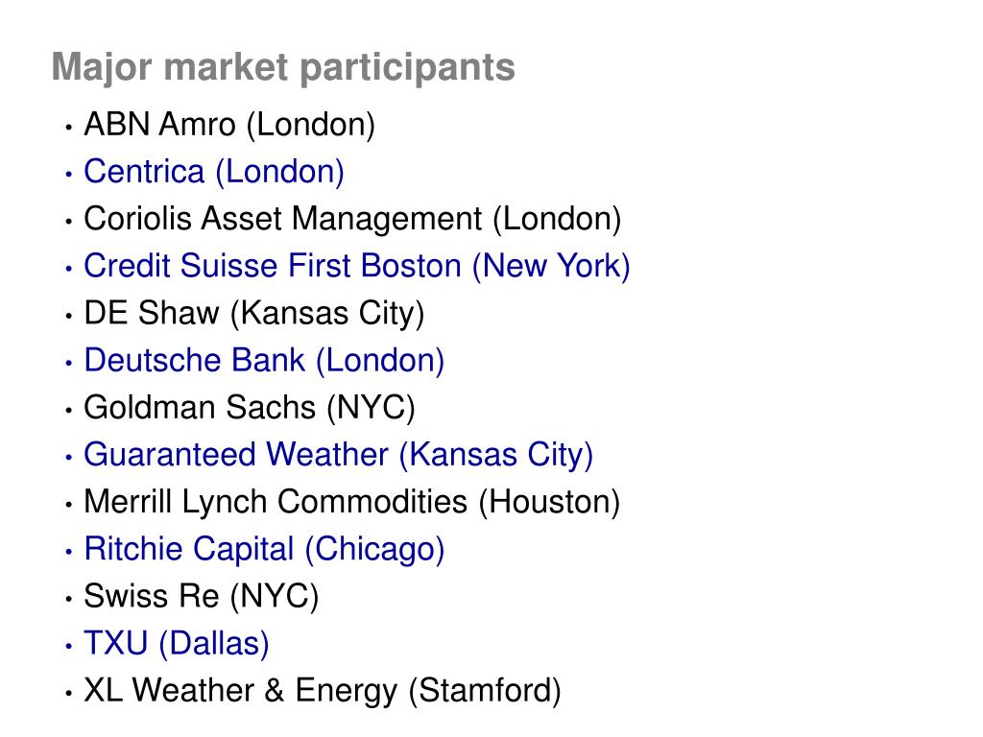
Task: Click Merrill Lynch Commodities (Houston) text
Action: (x=351, y=503)
